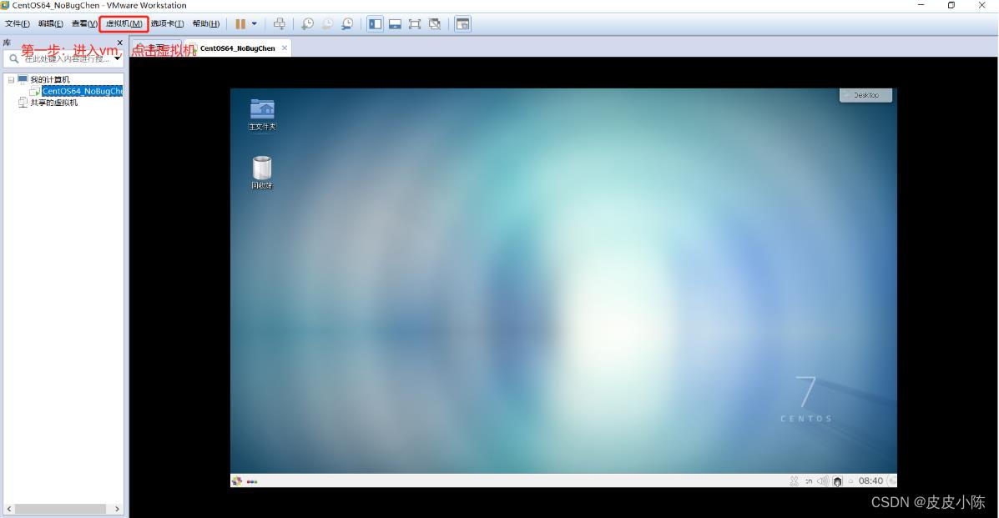Send Ctrl+Alt+Del to the virtual machine
The height and width of the screenshot is (518, 999).
click(x=279, y=24)
